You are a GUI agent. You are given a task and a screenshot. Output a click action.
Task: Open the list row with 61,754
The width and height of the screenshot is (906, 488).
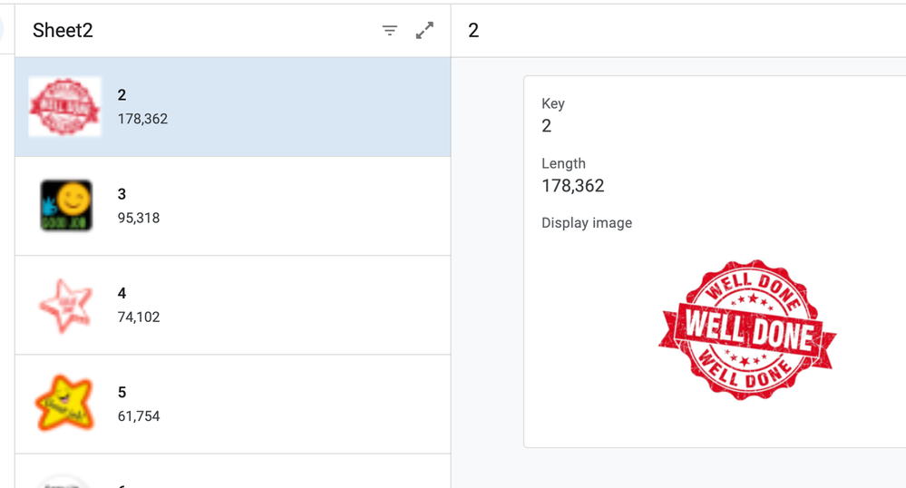point(272,404)
